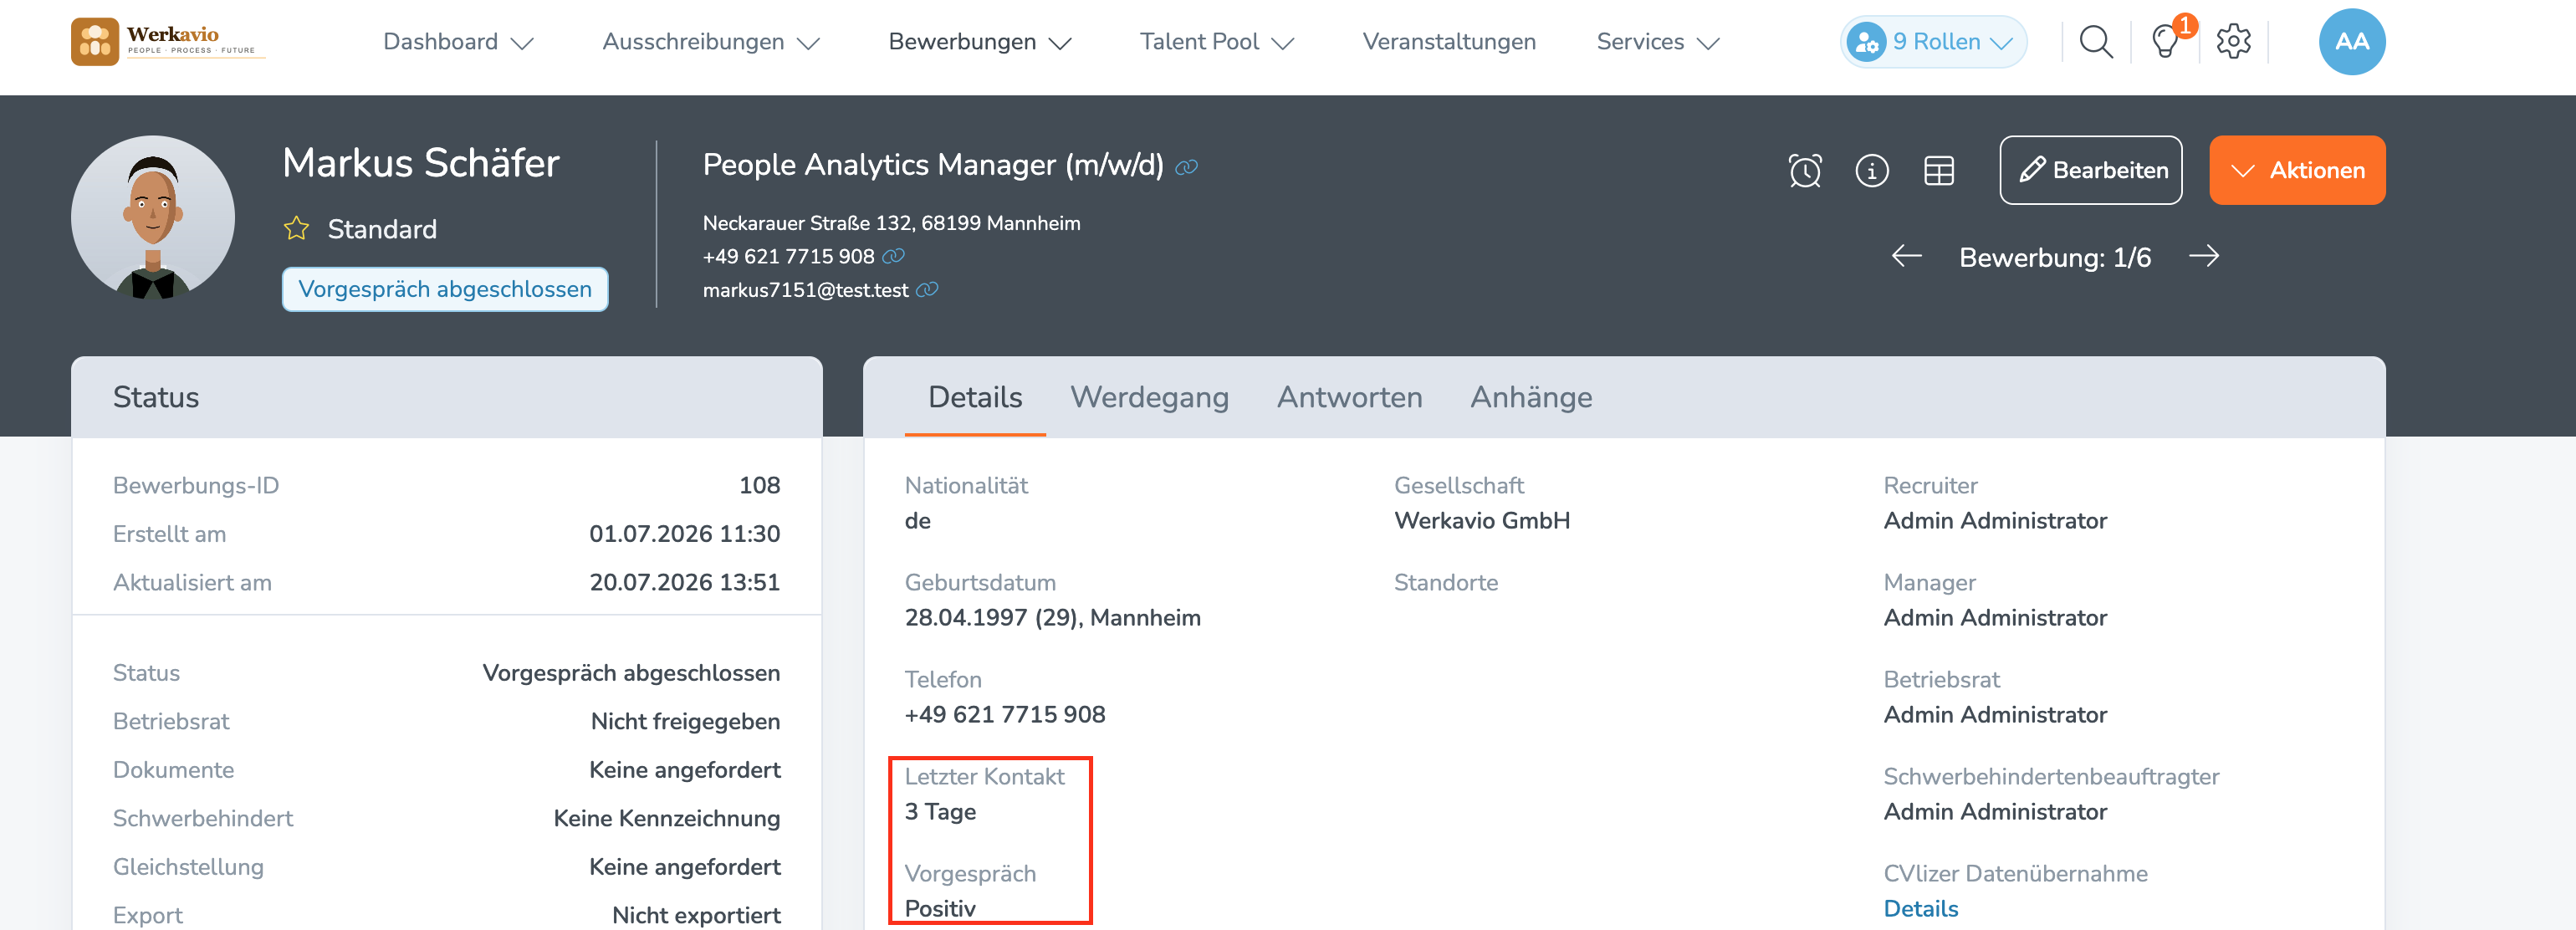Click Vorgespräch abgeschlossen status badge
The image size is (2576, 930).
[x=445, y=290]
